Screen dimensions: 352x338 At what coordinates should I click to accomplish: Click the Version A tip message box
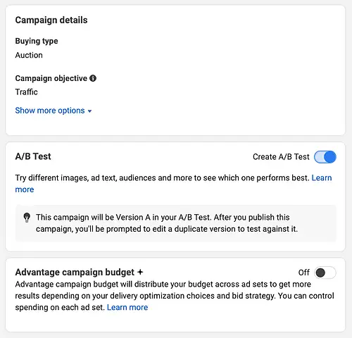(x=176, y=223)
